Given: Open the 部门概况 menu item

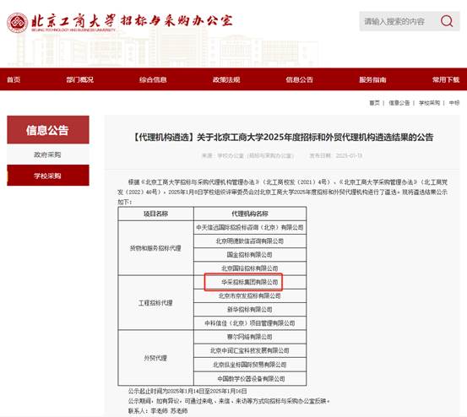Looking at the screenshot, I should point(80,79).
